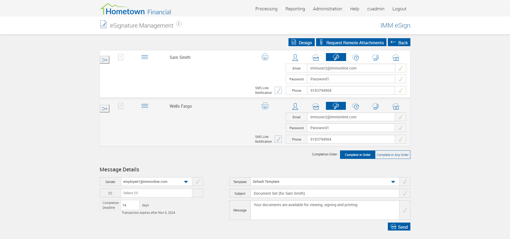Toggle SMS Link Notification for Wells Fargo
Image resolution: width=510 pixels, height=239 pixels.
(x=278, y=139)
